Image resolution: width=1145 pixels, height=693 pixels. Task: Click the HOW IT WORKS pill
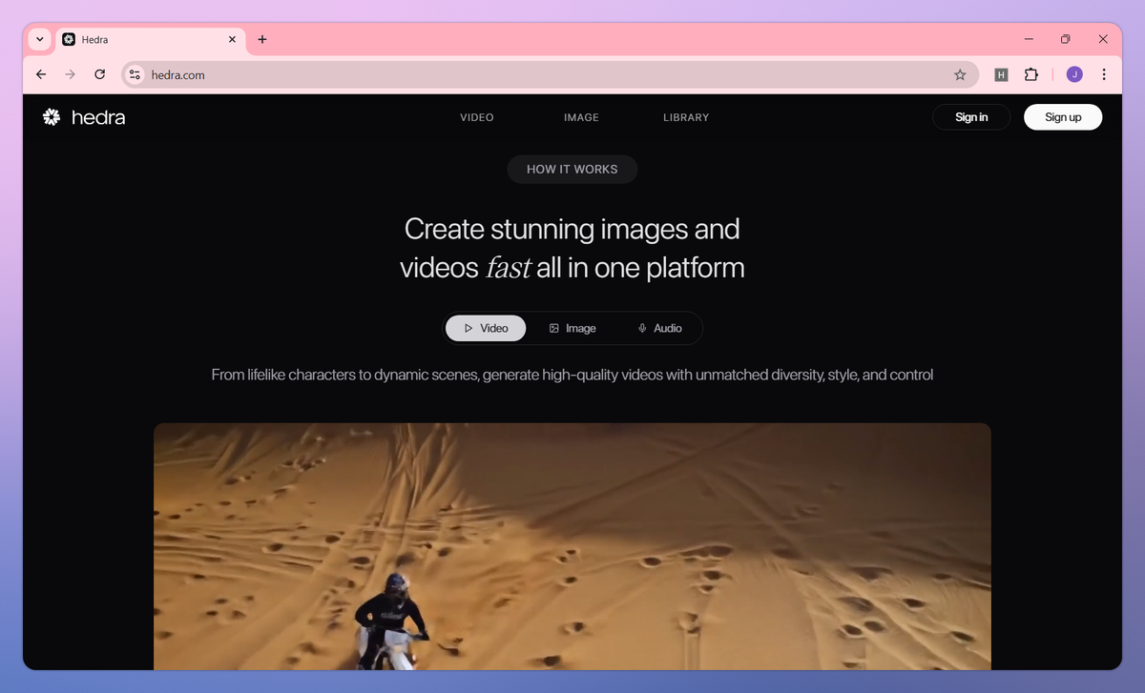click(572, 169)
